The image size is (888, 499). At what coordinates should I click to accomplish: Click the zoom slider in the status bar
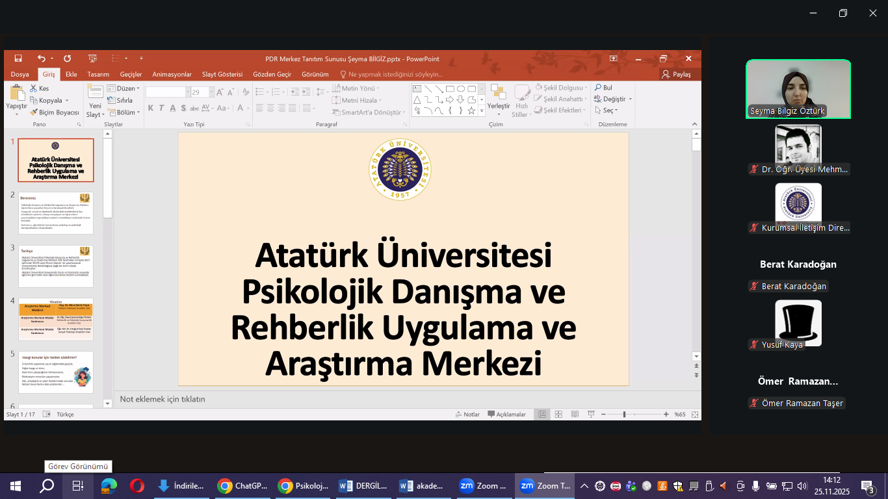(x=624, y=415)
